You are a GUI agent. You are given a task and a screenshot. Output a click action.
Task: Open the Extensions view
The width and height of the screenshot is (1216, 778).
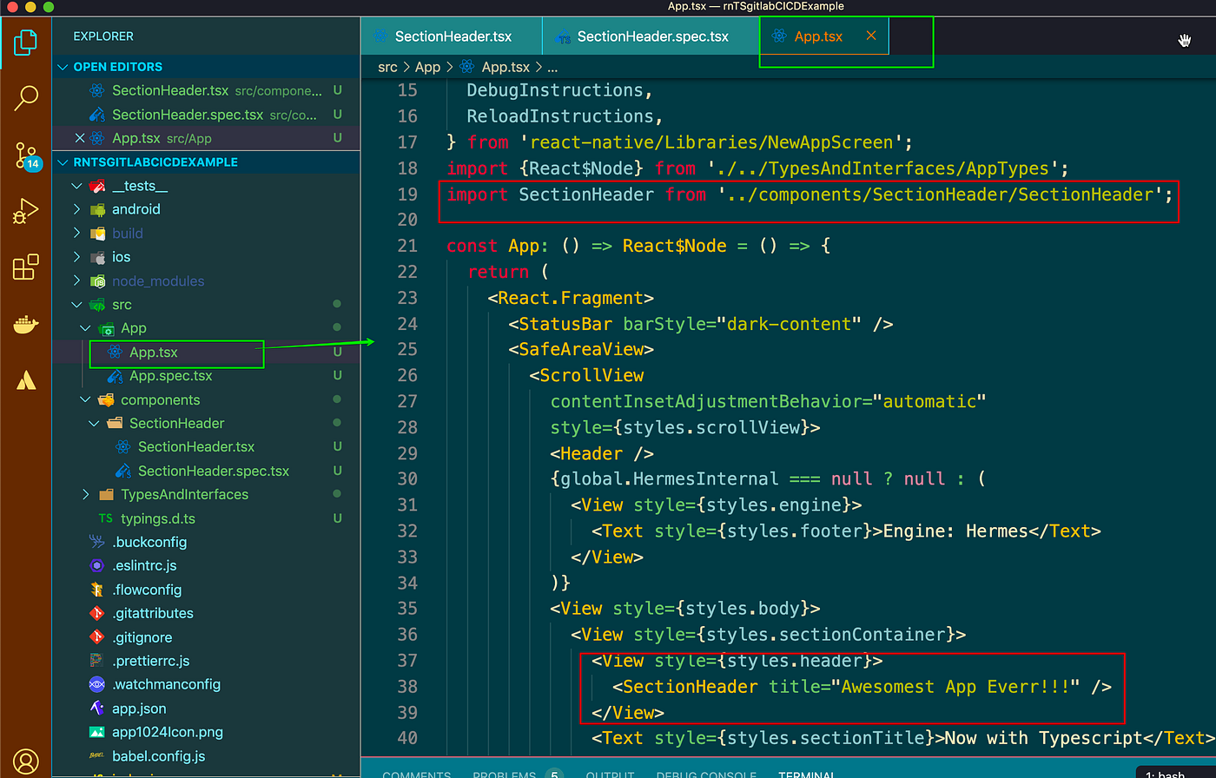click(x=26, y=267)
